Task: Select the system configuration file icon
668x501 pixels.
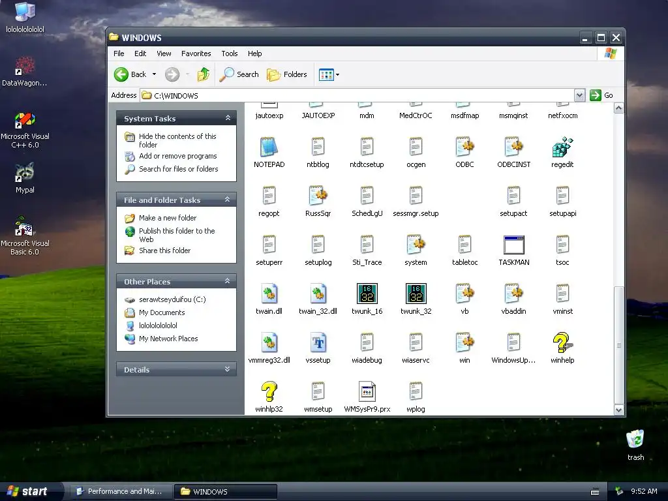Action: (416, 245)
